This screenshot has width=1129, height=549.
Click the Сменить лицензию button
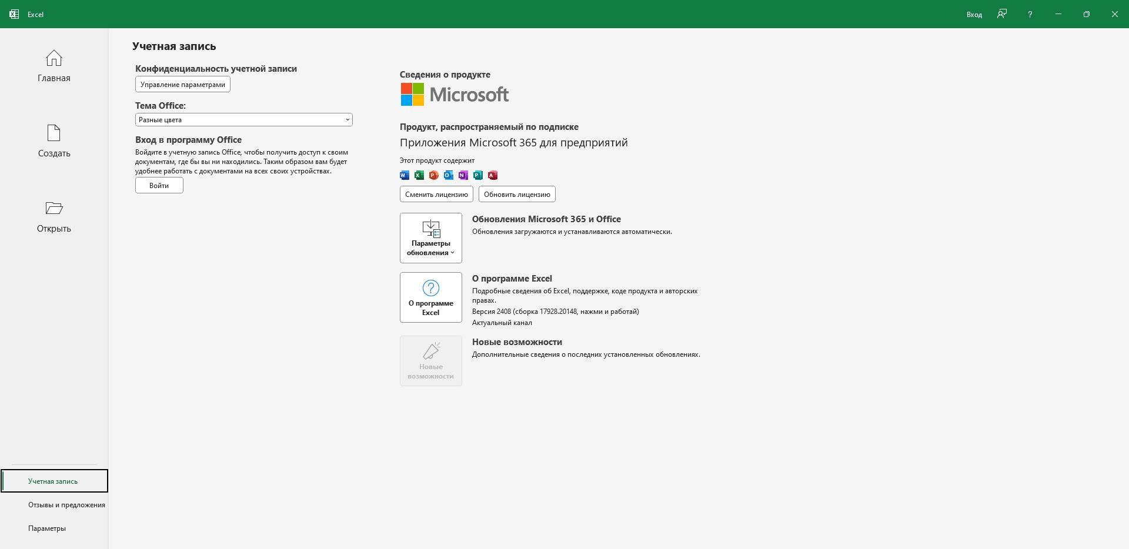(x=436, y=195)
